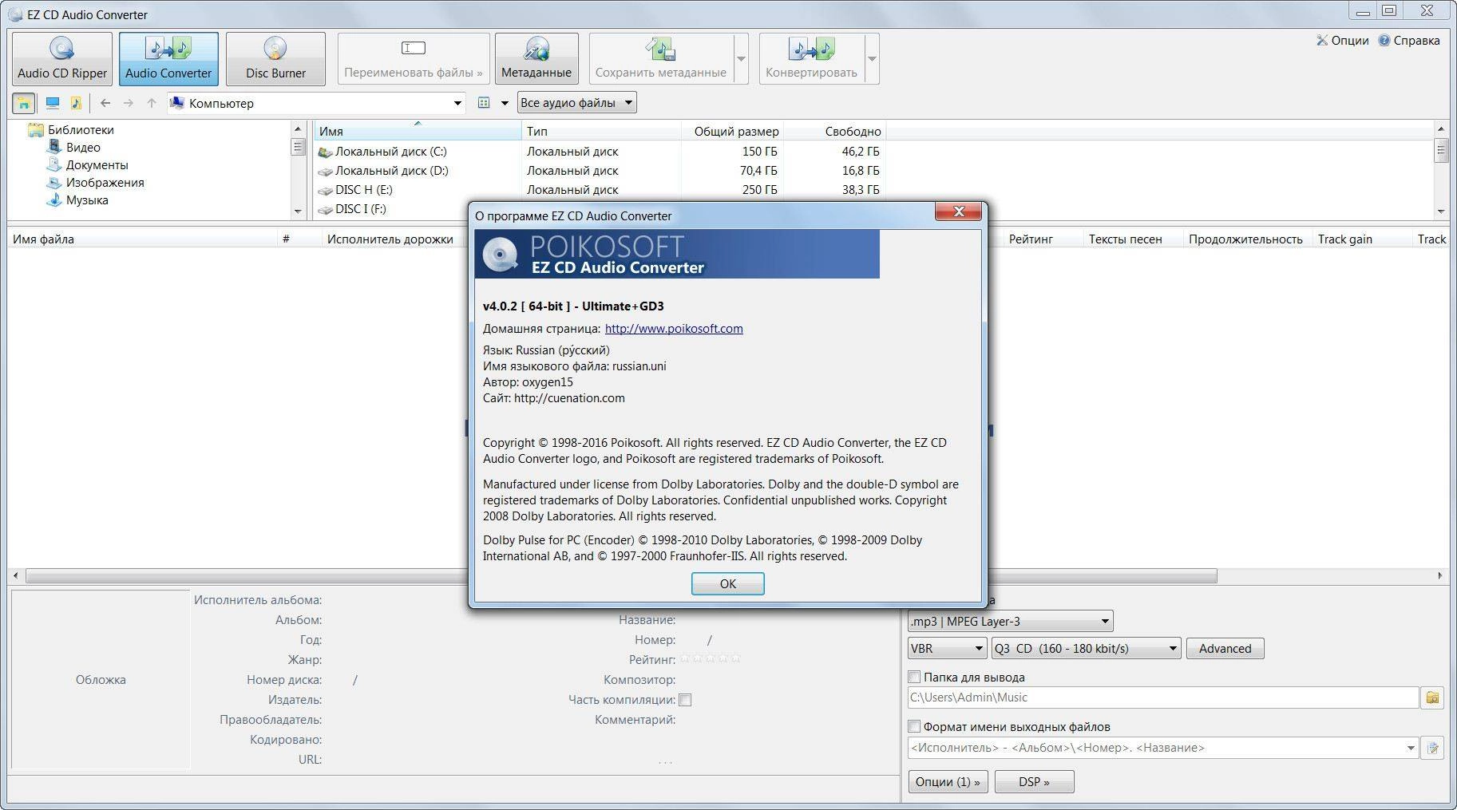This screenshot has width=1457, height=810.
Task: Go forward with the right arrow
Action: (x=129, y=103)
